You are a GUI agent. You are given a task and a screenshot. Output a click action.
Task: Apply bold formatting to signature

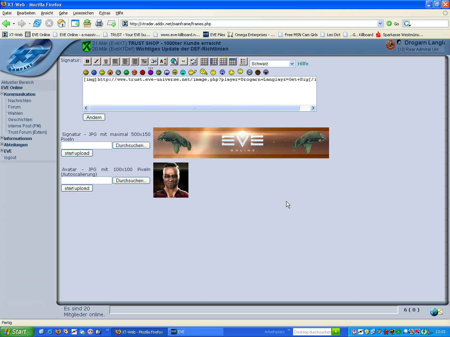tap(87, 61)
